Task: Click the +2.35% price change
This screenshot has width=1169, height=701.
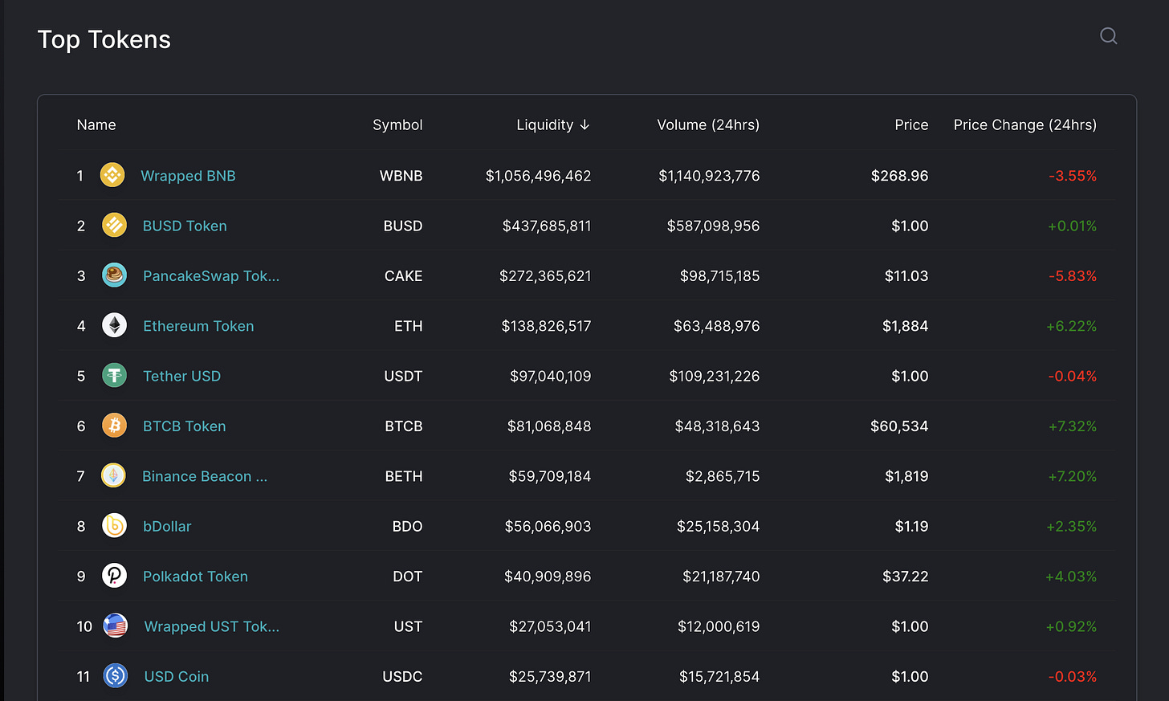Action: coord(1071,526)
